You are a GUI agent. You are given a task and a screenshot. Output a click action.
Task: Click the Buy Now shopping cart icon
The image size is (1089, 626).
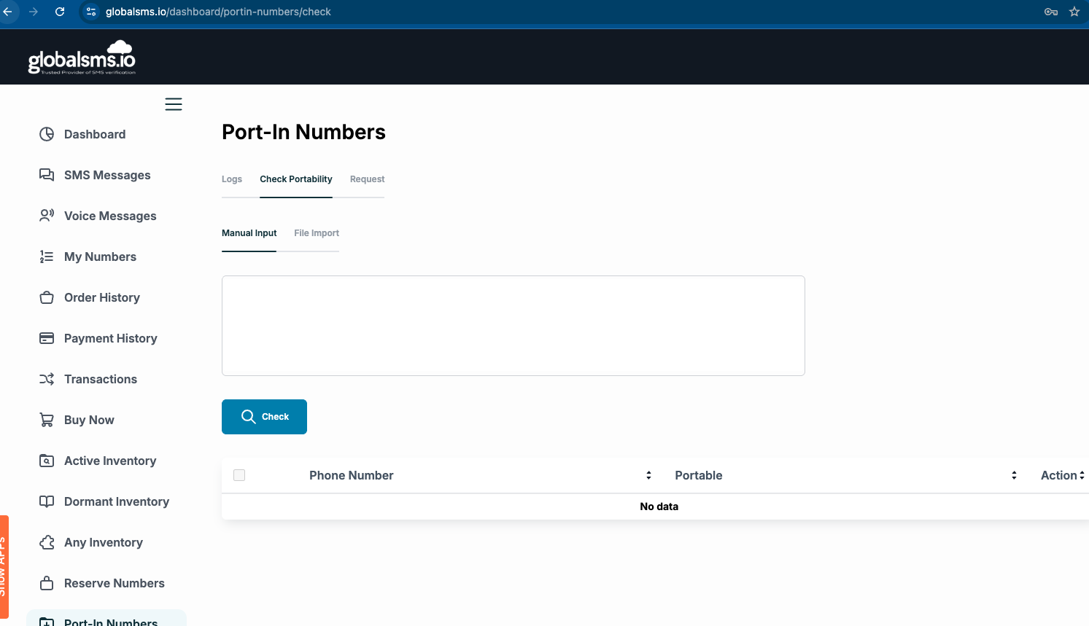click(47, 420)
